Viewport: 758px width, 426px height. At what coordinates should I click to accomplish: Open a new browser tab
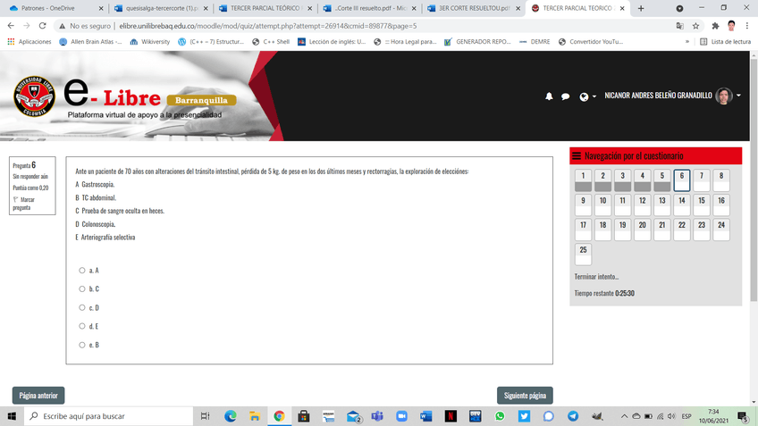tap(641, 8)
